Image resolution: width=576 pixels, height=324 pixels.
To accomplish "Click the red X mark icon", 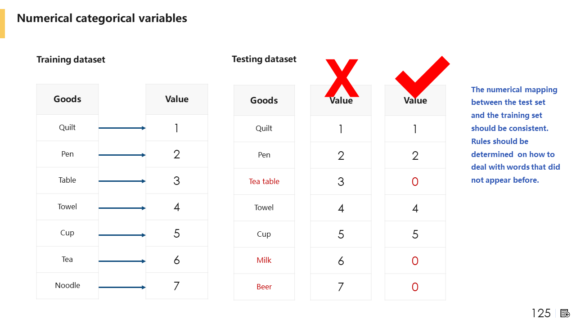I will click(342, 77).
